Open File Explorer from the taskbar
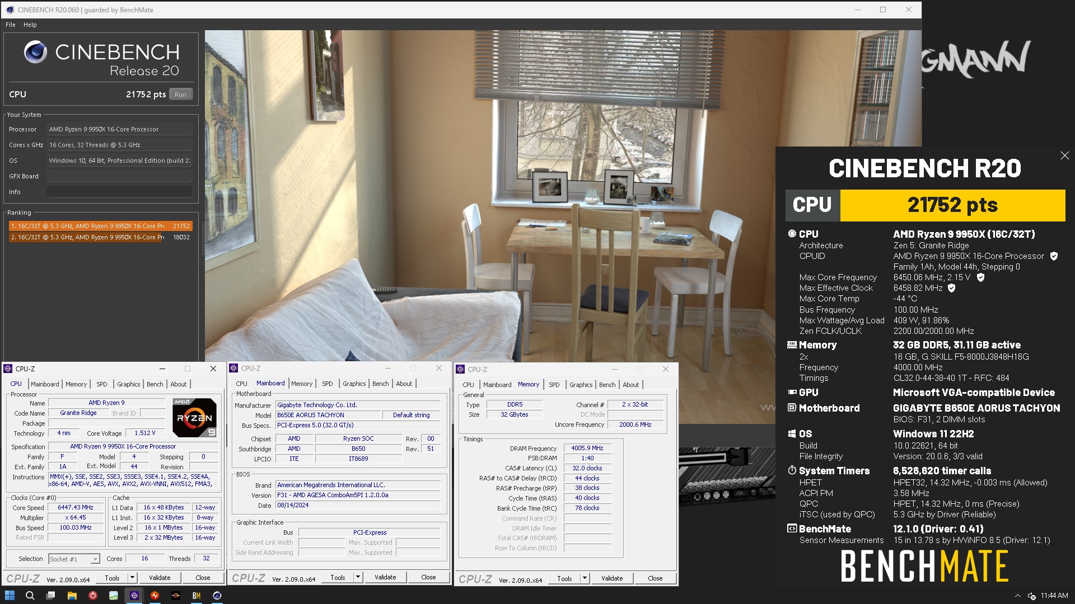1075x604 pixels. pyautogui.click(x=72, y=596)
